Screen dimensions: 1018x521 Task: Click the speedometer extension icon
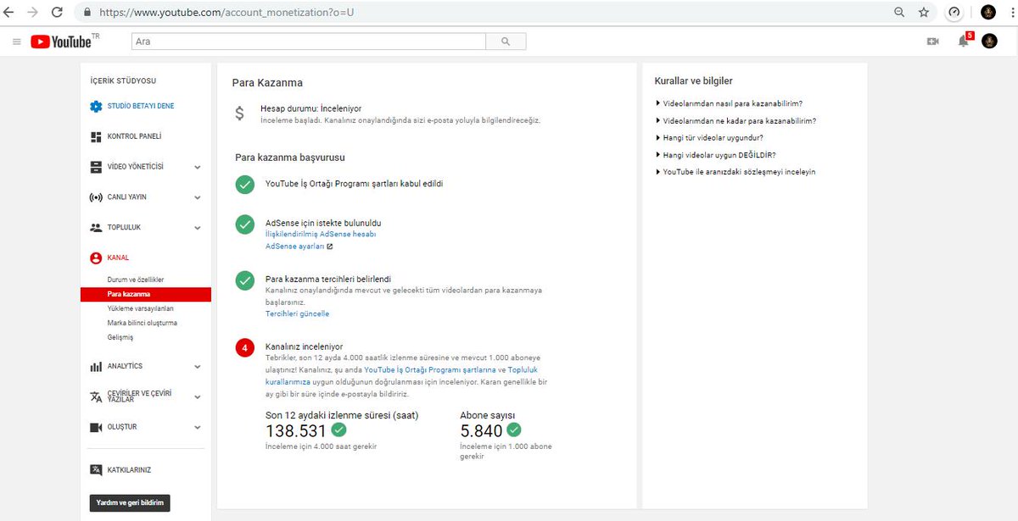[954, 13]
